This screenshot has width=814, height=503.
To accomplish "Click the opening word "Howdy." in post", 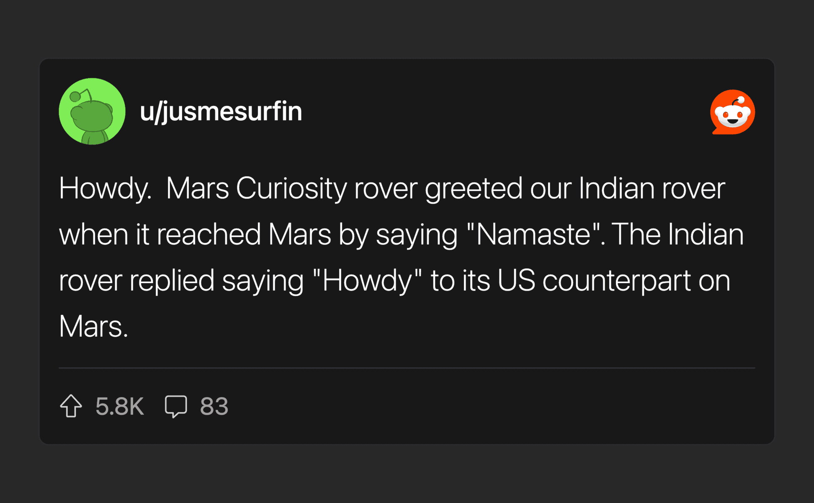I will coord(105,188).
